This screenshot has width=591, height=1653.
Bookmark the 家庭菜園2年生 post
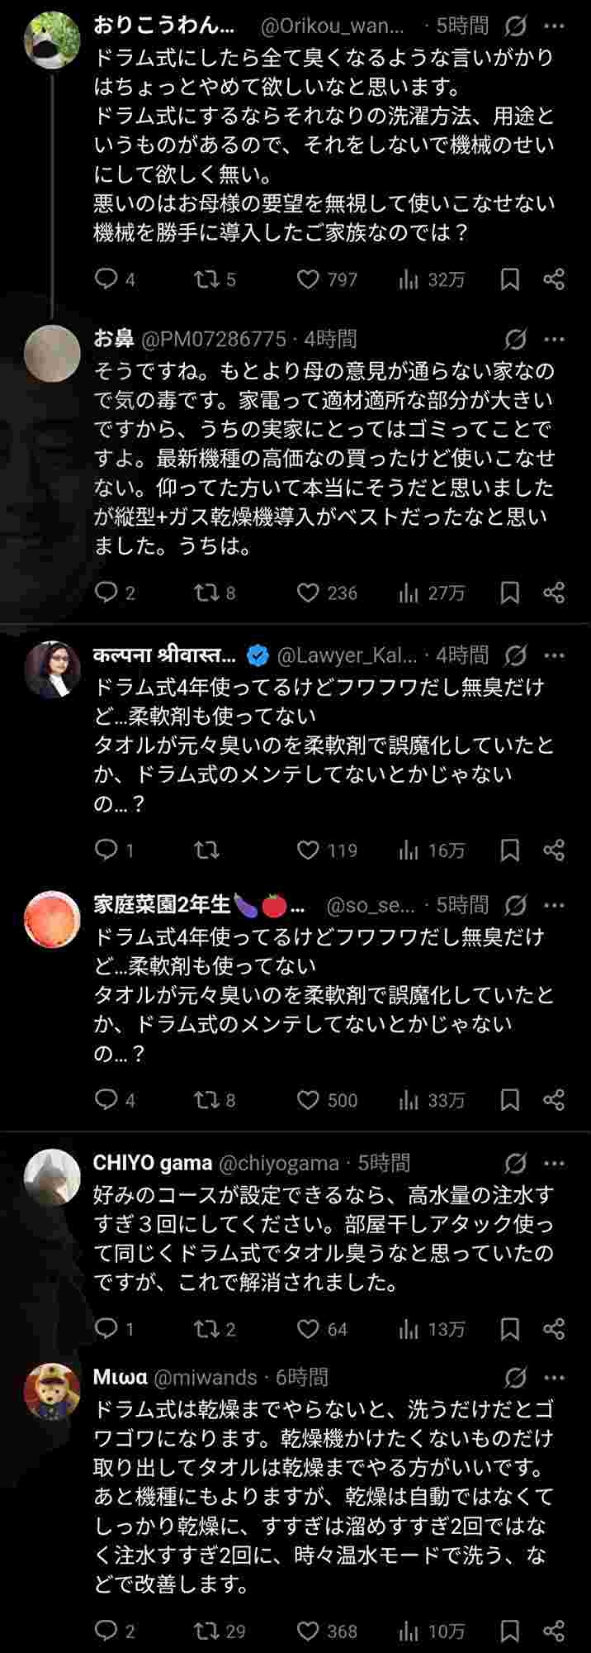click(x=510, y=1100)
